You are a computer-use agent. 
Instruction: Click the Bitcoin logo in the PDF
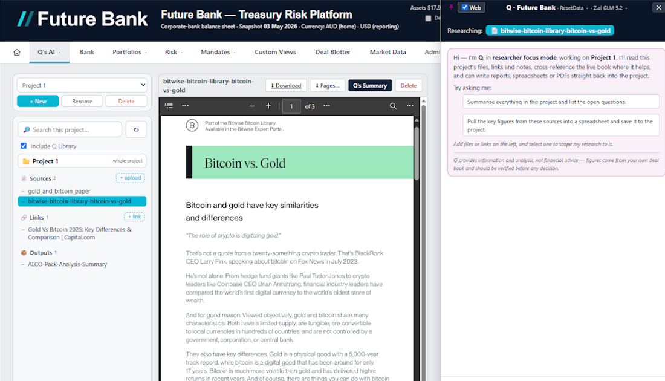pyautogui.click(x=192, y=126)
